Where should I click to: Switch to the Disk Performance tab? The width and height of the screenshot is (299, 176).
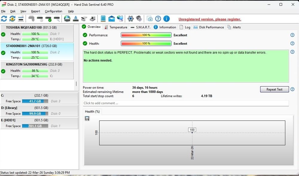tap(209, 27)
